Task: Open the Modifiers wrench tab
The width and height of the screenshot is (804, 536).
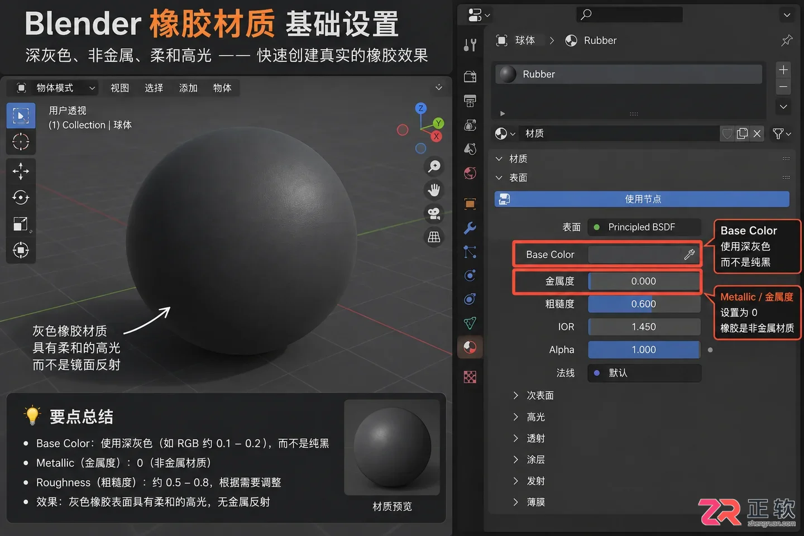Action: click(x=470, y=228)
